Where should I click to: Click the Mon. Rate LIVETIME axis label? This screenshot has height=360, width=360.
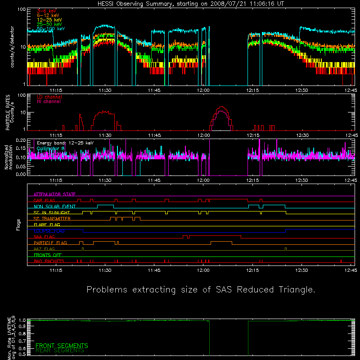(12, 338)
